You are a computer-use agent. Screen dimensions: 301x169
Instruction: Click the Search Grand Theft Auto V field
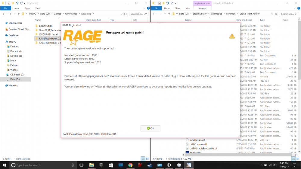289,14
